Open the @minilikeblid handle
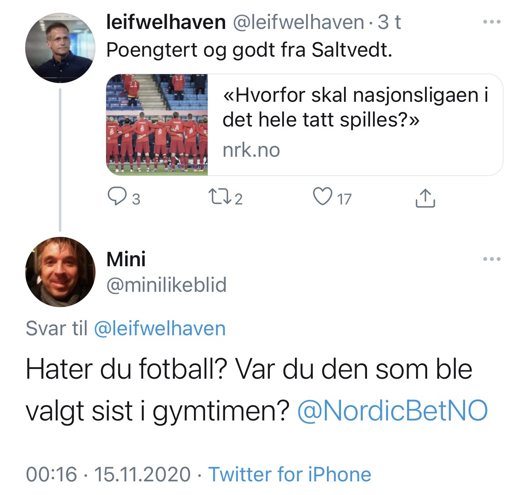 click(166, 285)
